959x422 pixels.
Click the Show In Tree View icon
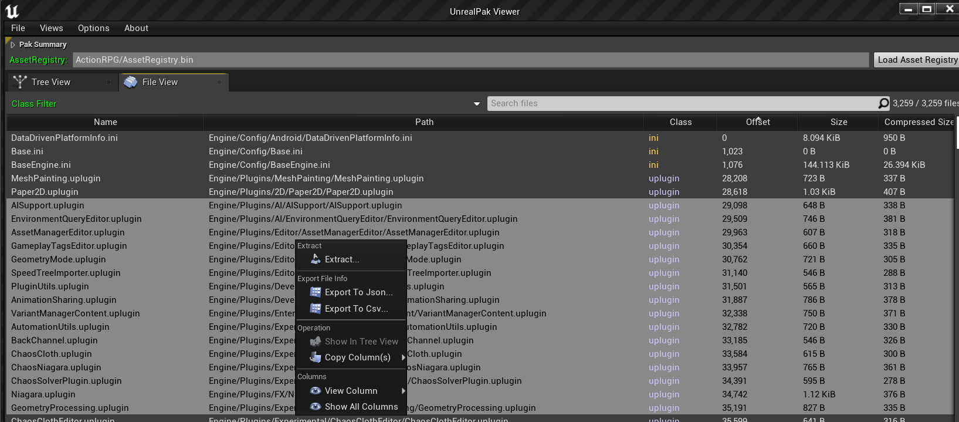[x=316, y=341]
